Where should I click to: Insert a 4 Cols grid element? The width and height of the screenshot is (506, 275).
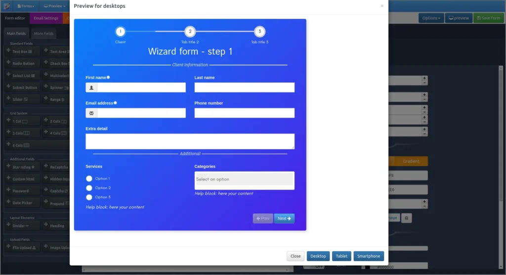point(56,133)
